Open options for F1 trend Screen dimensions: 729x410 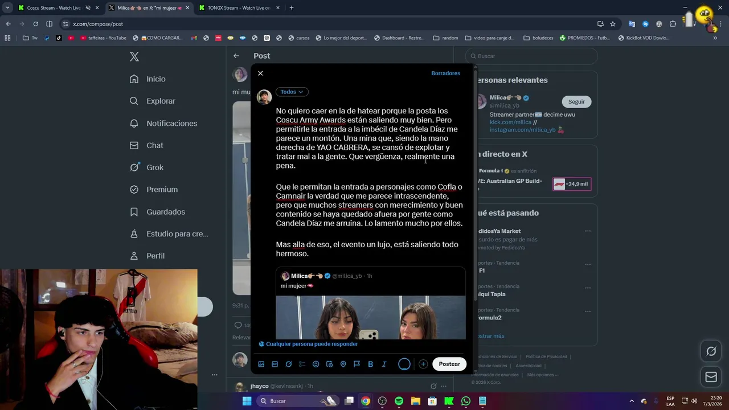coord(588,264)
